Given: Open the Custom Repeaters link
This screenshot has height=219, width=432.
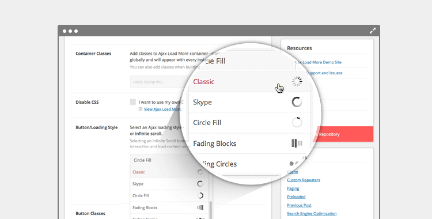Looking at the screenshot, I should pos(304,180).
